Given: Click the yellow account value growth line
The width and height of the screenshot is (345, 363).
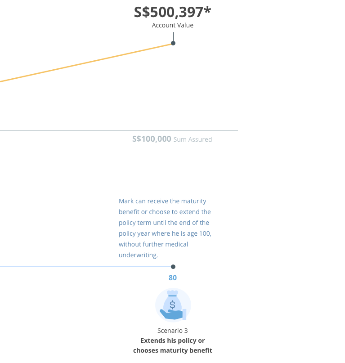Looking at the screenshot, I should 85,63.
